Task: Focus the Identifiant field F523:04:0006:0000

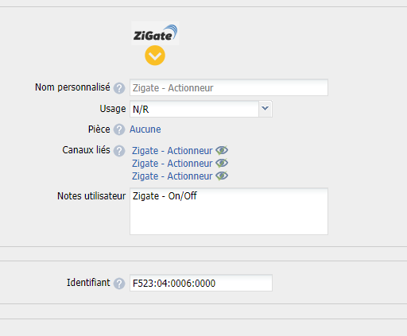Action: click(201, 283)
